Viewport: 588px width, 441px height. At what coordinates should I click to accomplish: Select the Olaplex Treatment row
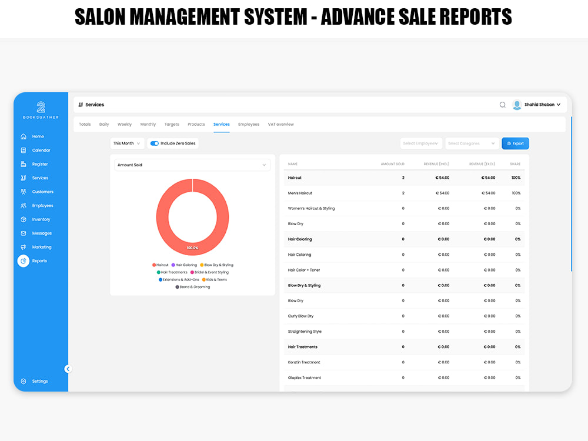(x=405, y=378)
